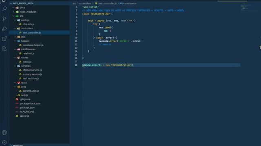Viewport: 261px width, 146px height.
Task: Open dbs.info.js file
Action: coord(29,24)
